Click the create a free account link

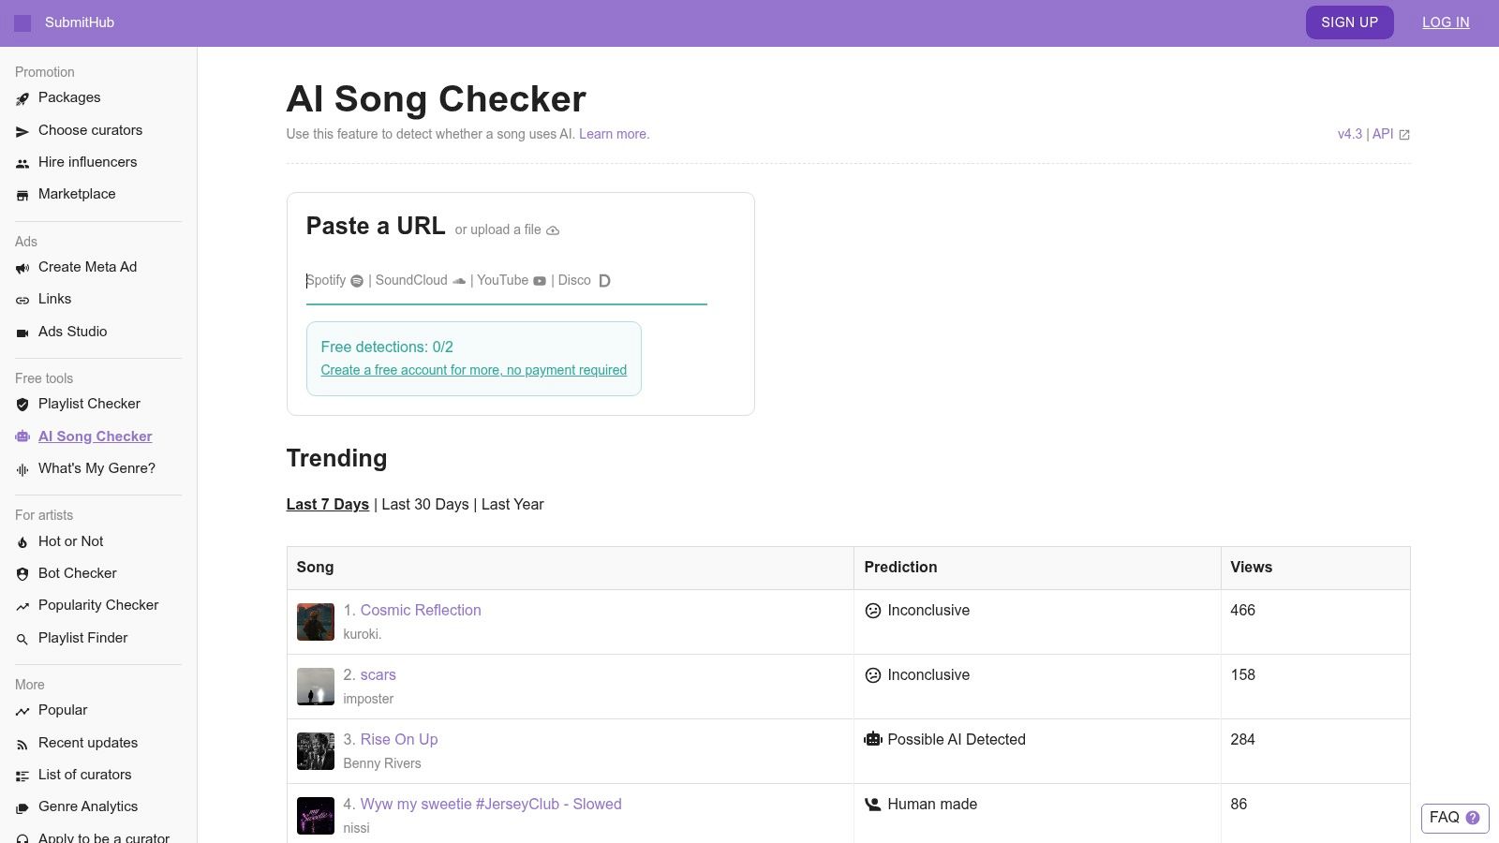474,370
